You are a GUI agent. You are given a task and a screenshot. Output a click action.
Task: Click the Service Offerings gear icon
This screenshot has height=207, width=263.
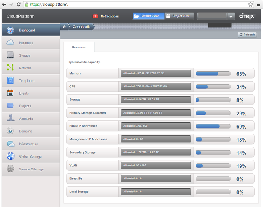coord(10,169)
